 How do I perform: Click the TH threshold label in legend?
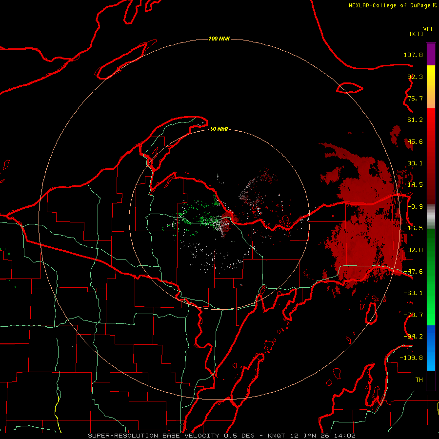(419, 380)
